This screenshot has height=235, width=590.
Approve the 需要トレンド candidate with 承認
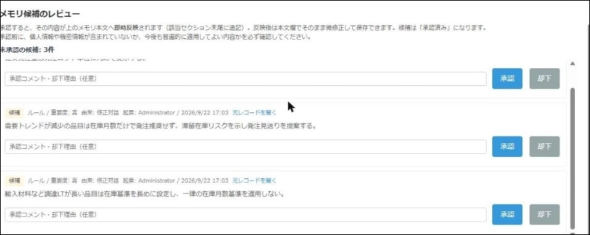click(507, 147)
